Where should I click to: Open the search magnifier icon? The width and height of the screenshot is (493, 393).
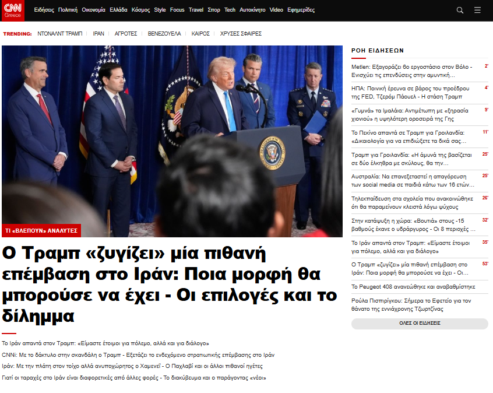460,10
